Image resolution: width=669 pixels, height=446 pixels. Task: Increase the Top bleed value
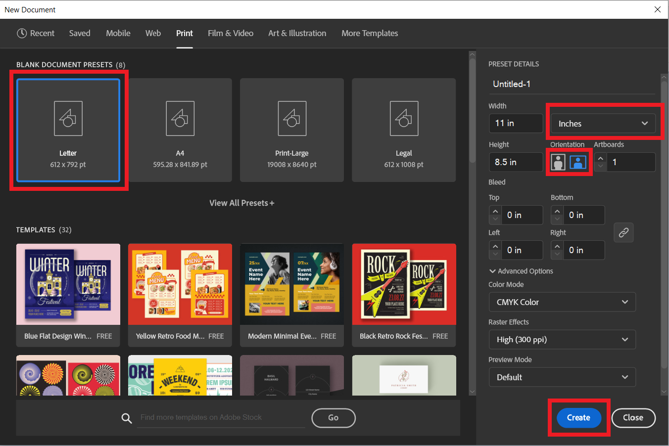pos(495,211)
